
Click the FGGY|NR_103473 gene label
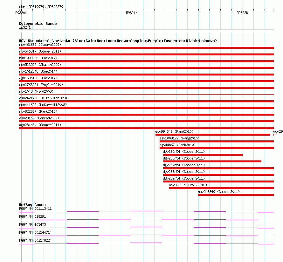(x=32, y=225)
